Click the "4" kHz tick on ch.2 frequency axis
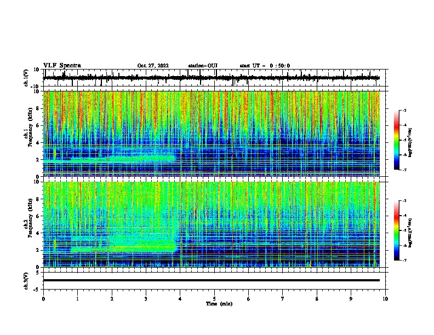The height and width of the screenshot is (335, 434). [38, 233]
